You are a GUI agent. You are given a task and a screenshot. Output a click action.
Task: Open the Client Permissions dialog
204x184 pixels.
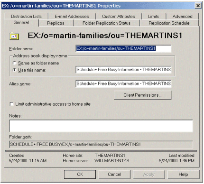[x=142, y=95]
